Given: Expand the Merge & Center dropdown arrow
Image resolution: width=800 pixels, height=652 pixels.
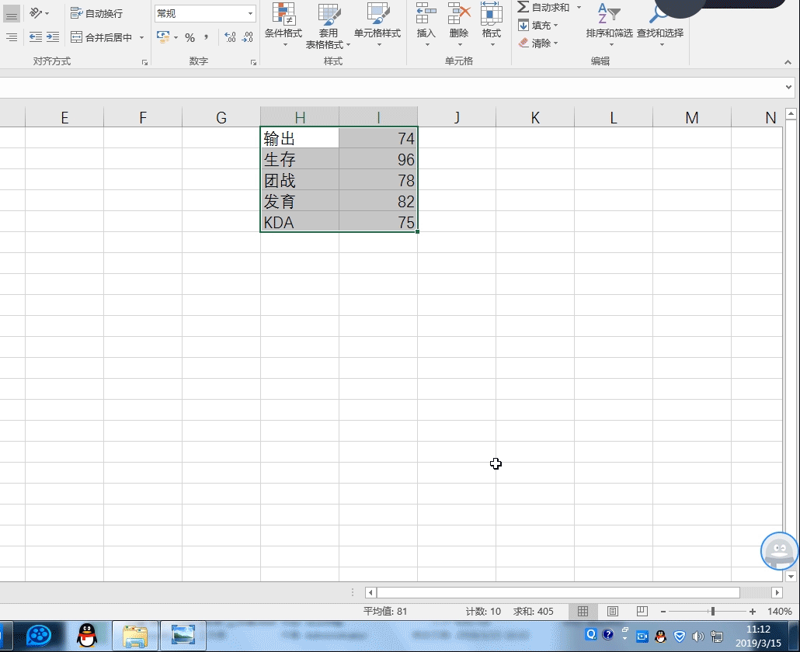Looking at the screenshot, I should 141,37.
